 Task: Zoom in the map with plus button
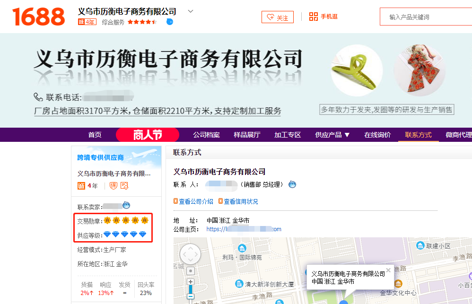[x=191, y=282]
